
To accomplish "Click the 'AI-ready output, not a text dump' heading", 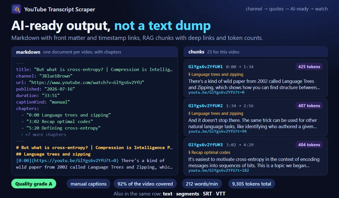I will pos(111,25).
